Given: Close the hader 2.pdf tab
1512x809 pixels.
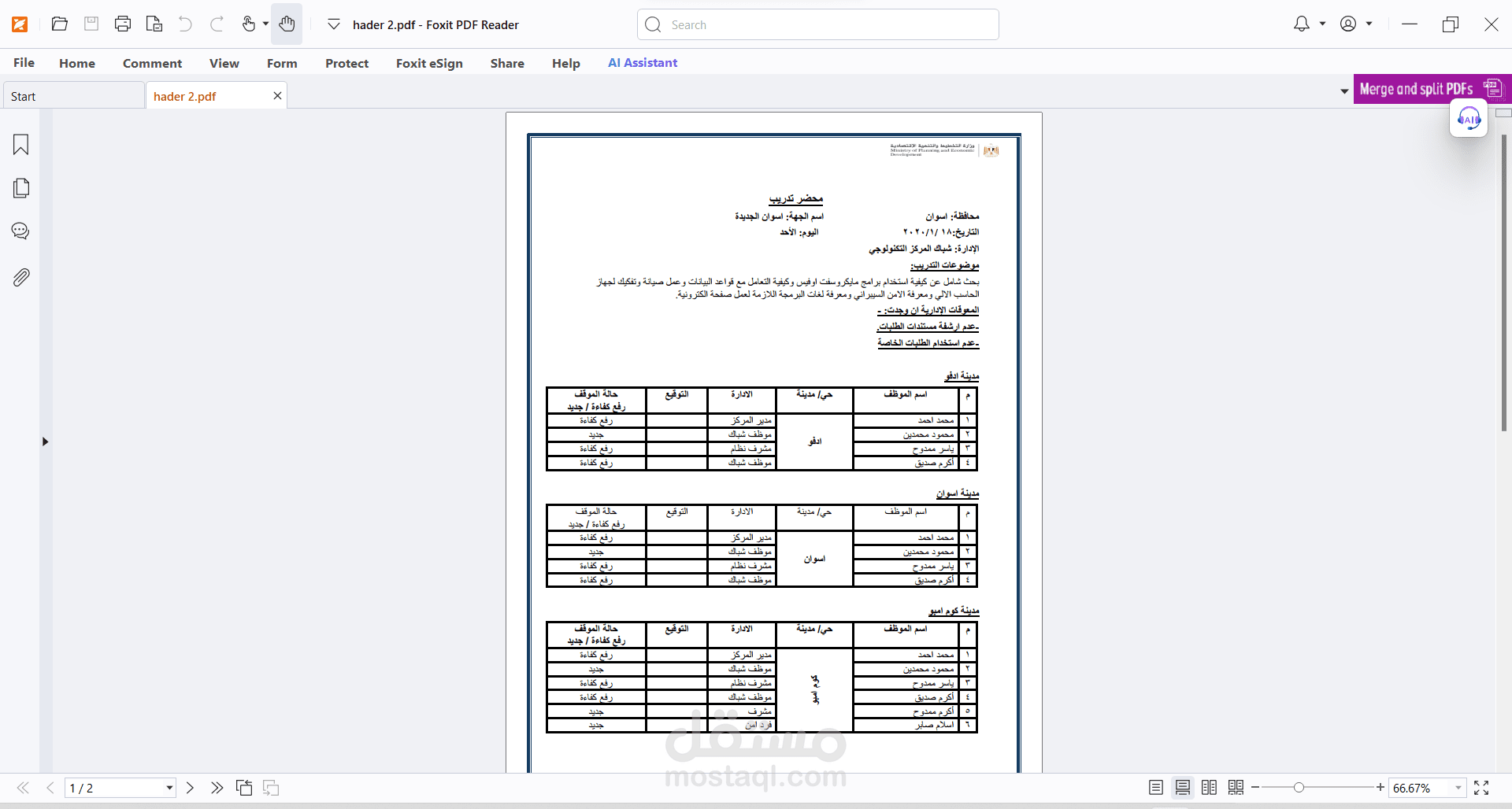Looking at the screenshot, I should 277,95.
